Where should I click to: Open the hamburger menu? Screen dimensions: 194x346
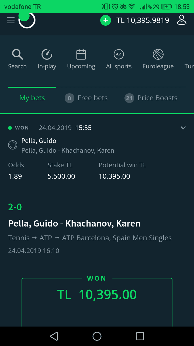click(11, 20)
